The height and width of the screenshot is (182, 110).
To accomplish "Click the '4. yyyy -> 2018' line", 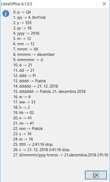I will (x=26, y=33).
